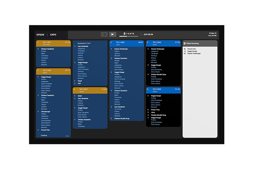Click the Ticket Summary collapse icon
This screenshot has width=253, height=169.
[x=184, y=43]
